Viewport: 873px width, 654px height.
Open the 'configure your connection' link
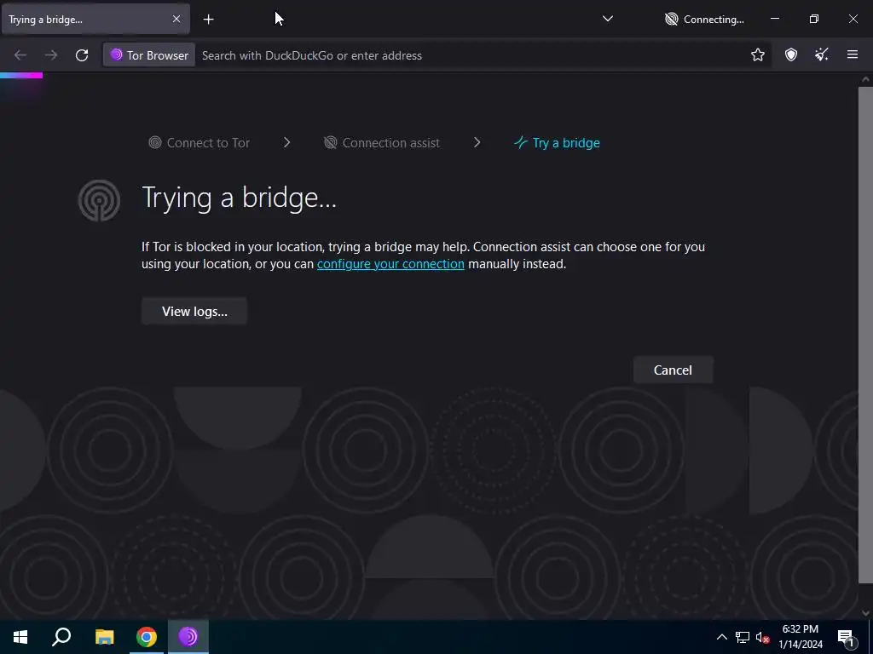coord(390,264)
